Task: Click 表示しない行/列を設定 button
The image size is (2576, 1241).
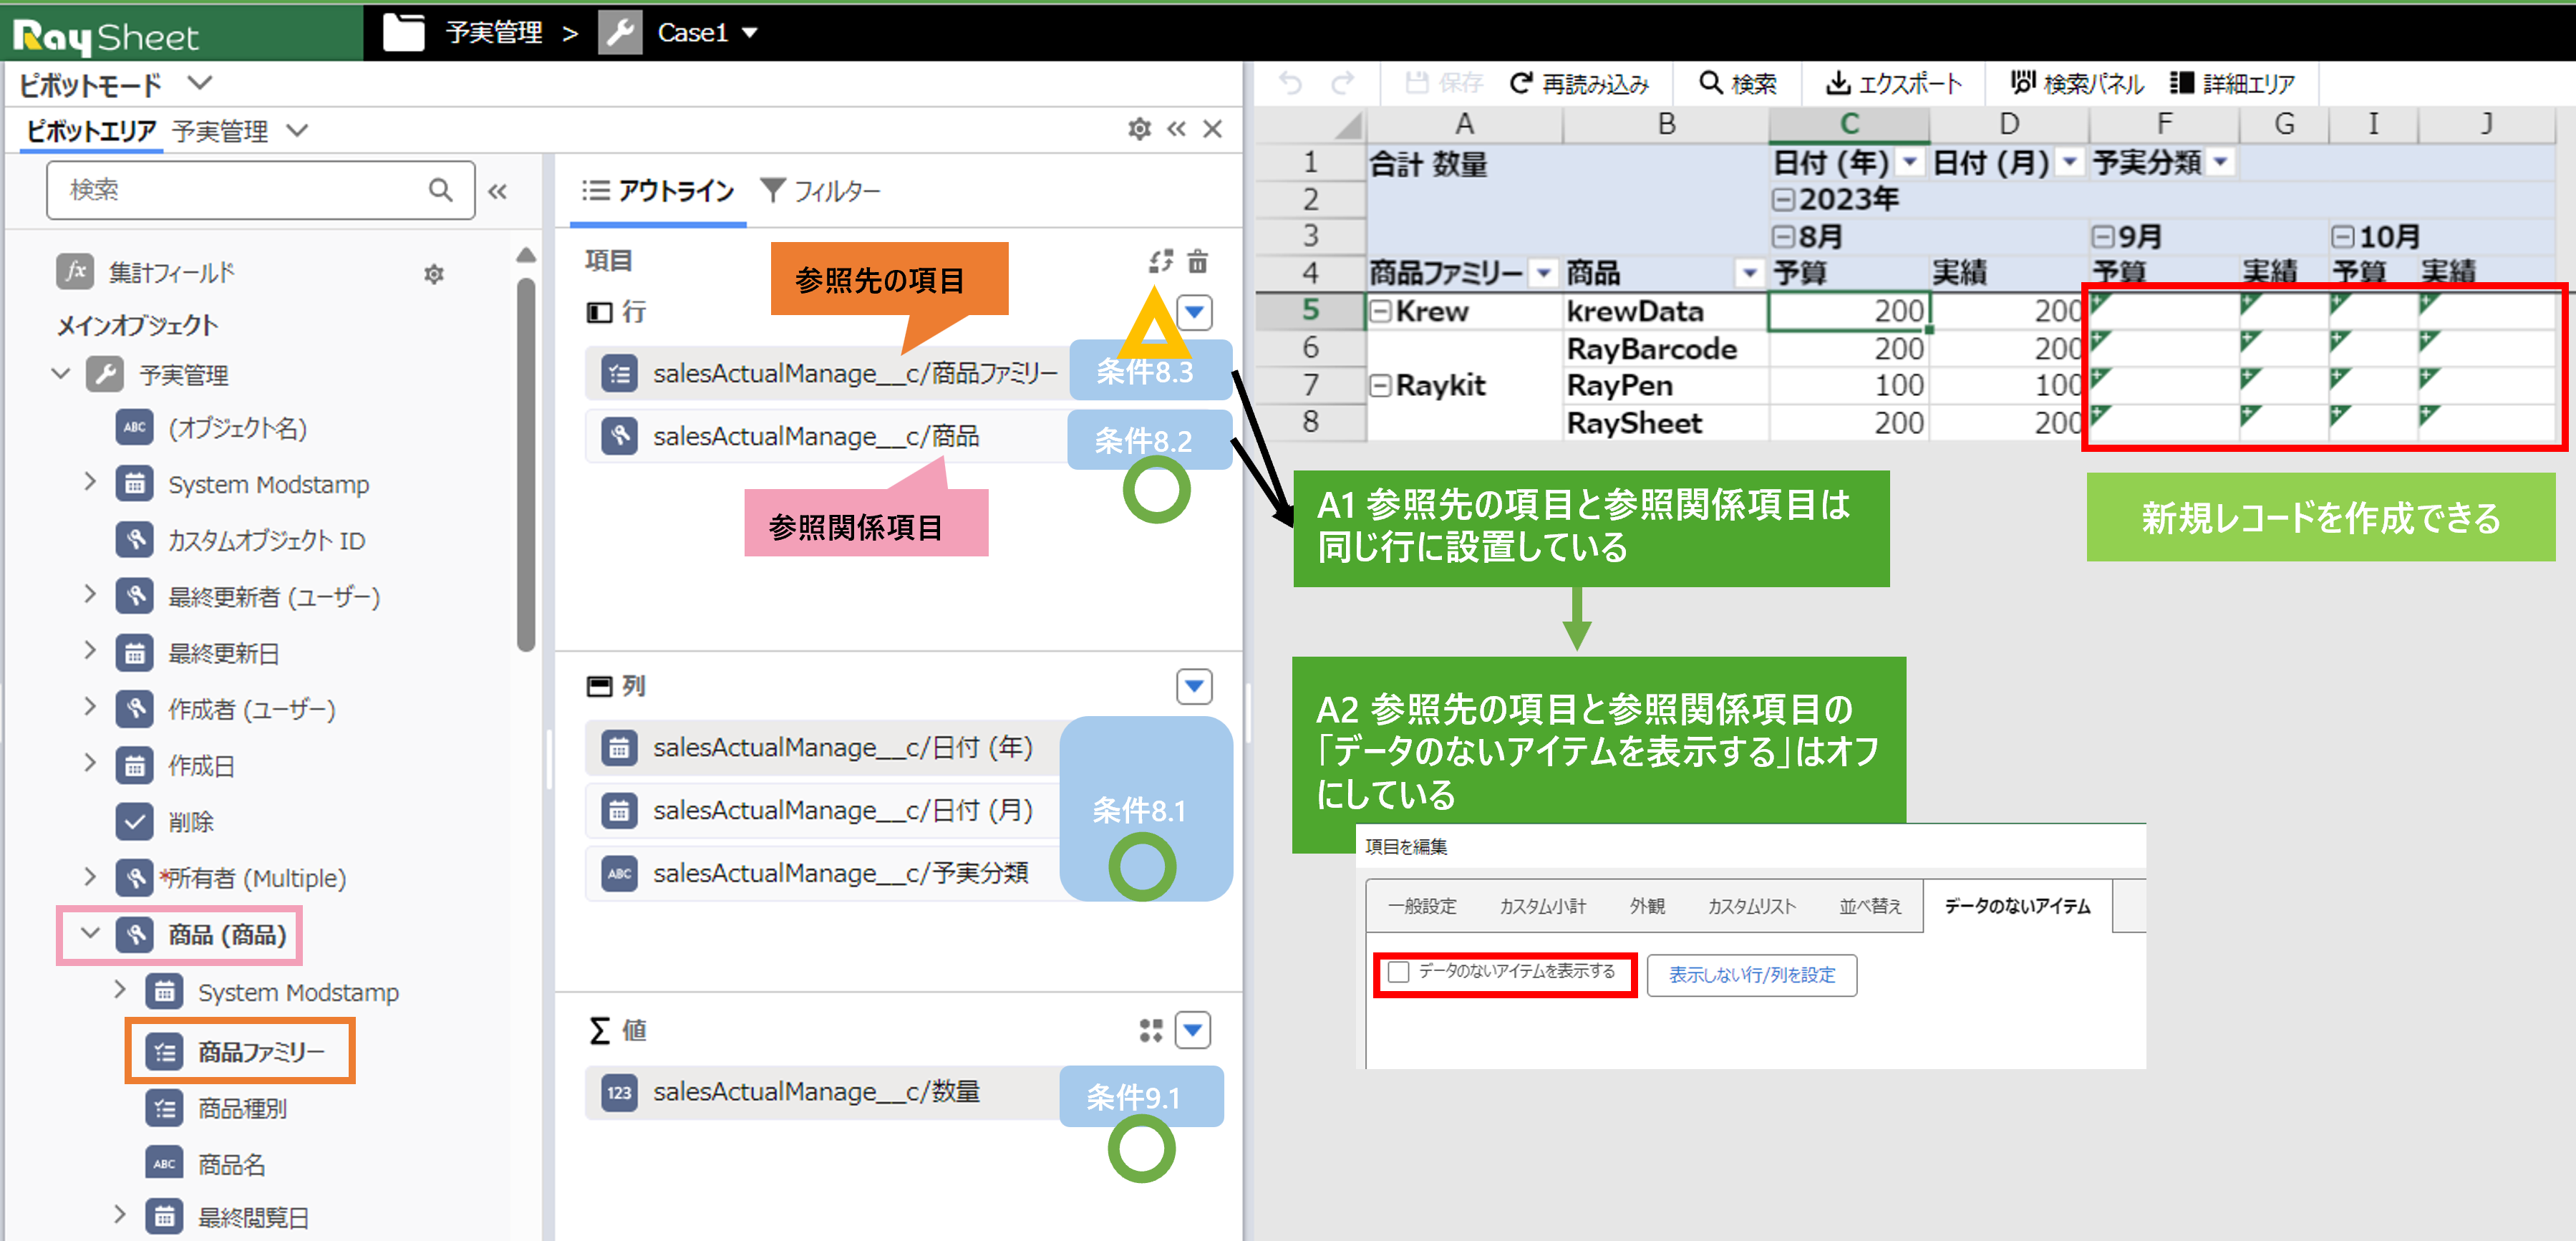Action: point(1752,975)
